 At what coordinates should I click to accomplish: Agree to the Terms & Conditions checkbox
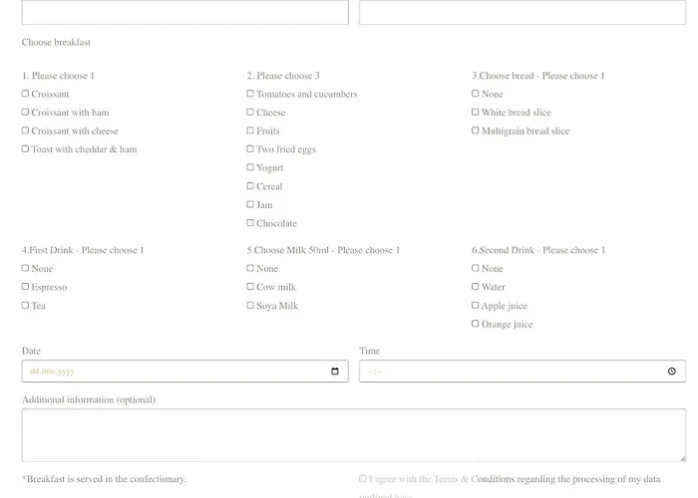tap(363, 479)
